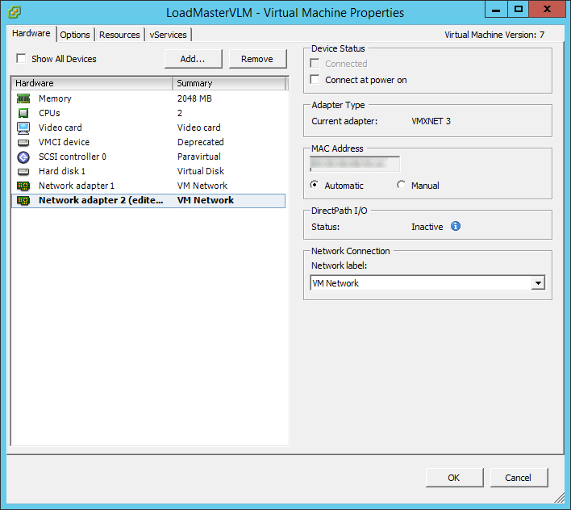Enable Connect at power on
This screenshot has width=571, height=510.
coord(315,79)
